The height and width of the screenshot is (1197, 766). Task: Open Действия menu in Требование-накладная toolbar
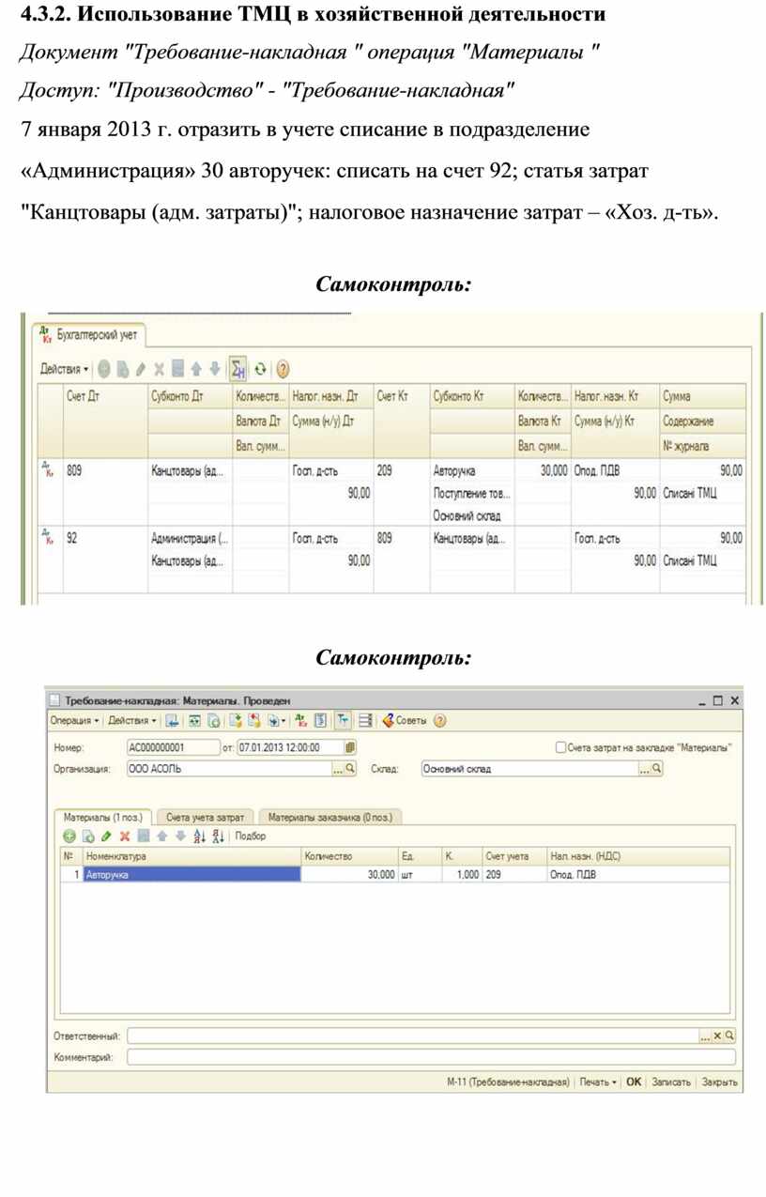pos(131,721)
